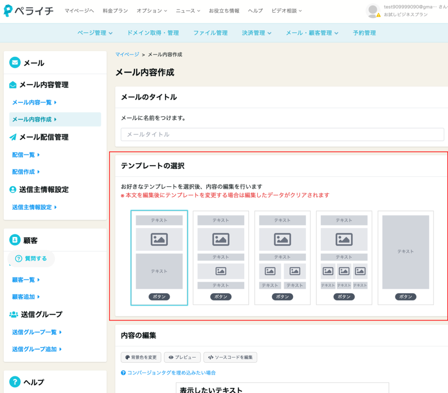Select the text-only template on far right

coord(406,257)
